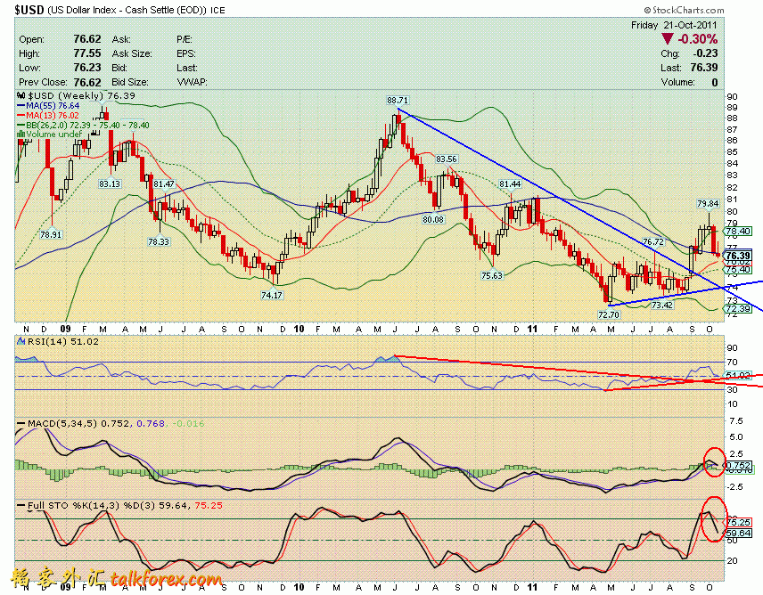Click the Volume value 0
763x595 pixels.
point(714,82)
